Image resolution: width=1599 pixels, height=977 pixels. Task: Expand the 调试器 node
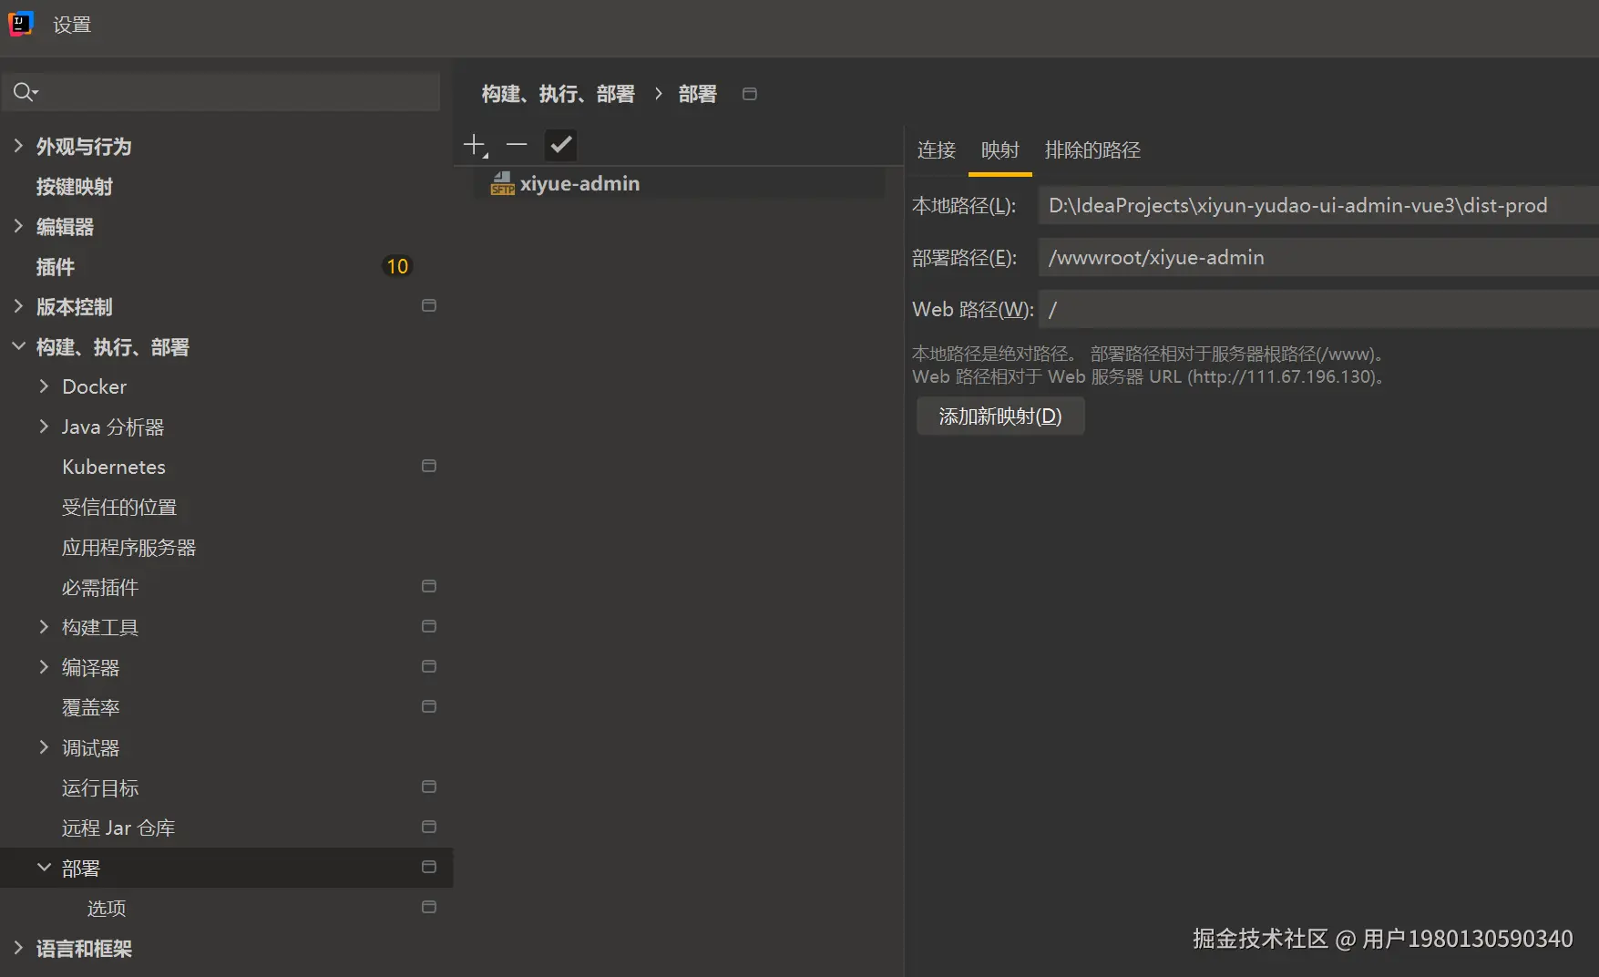tap(44, 747)
